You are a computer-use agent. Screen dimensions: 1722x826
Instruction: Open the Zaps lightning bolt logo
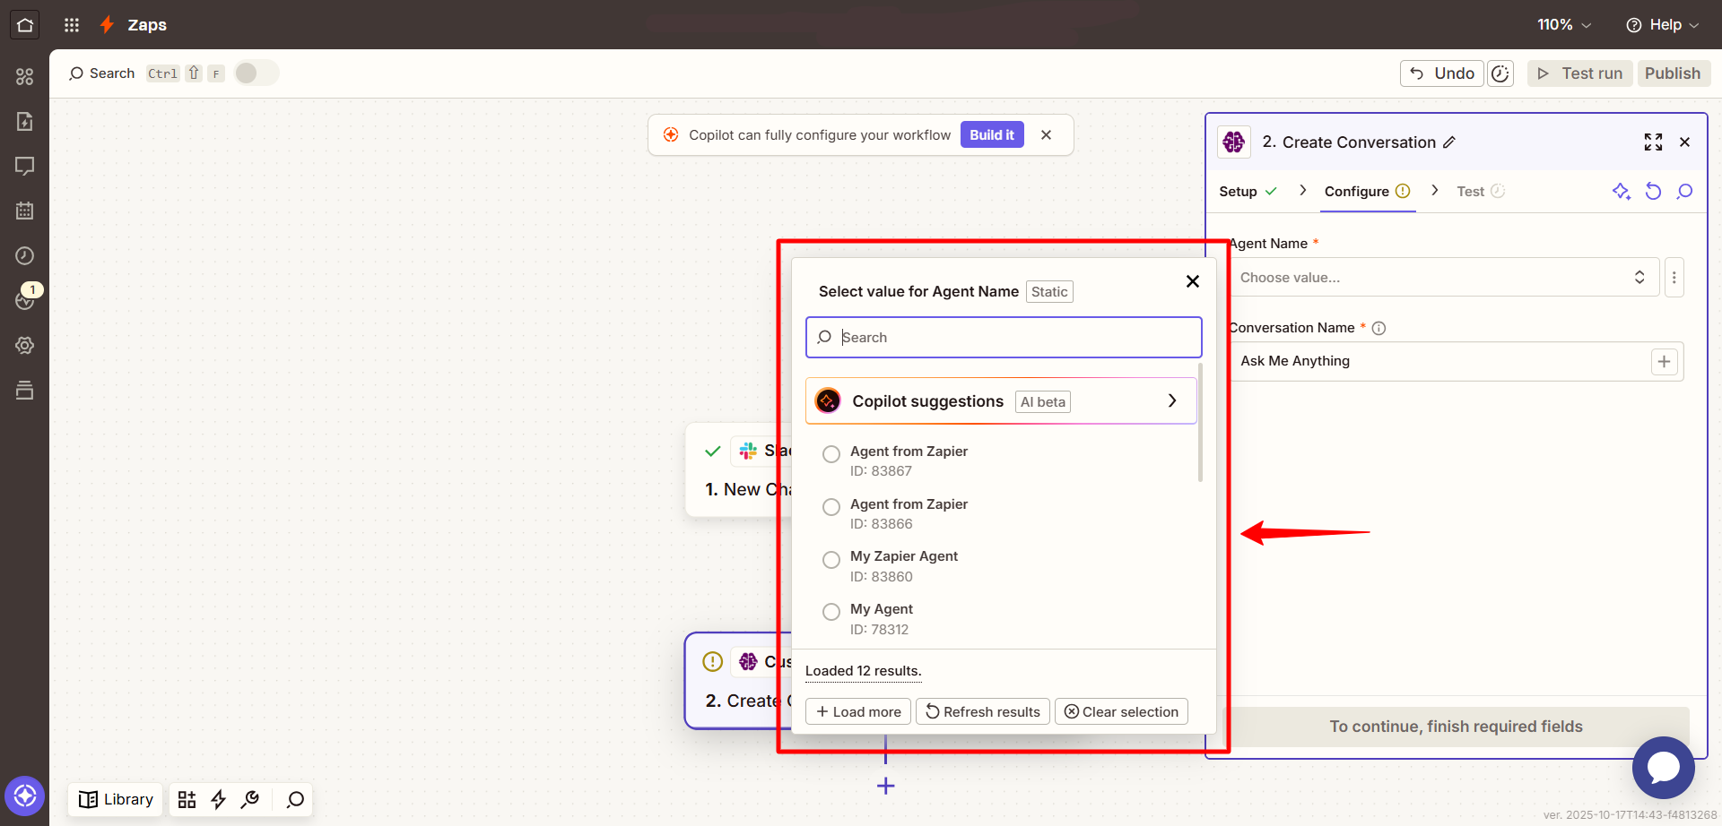pos(107,25)
